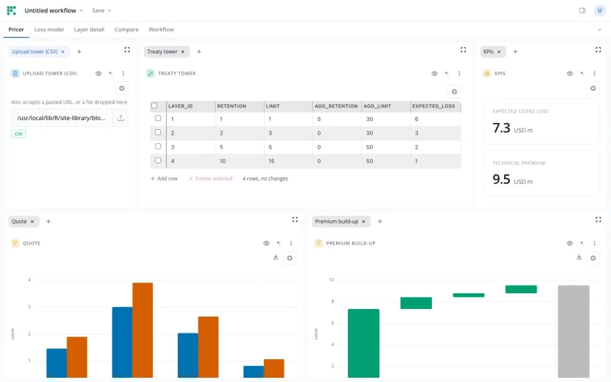Switch to the Loss model tab
Image resolution: width=611 pixels, height=382 pixels.
click(x=49, y=30)
